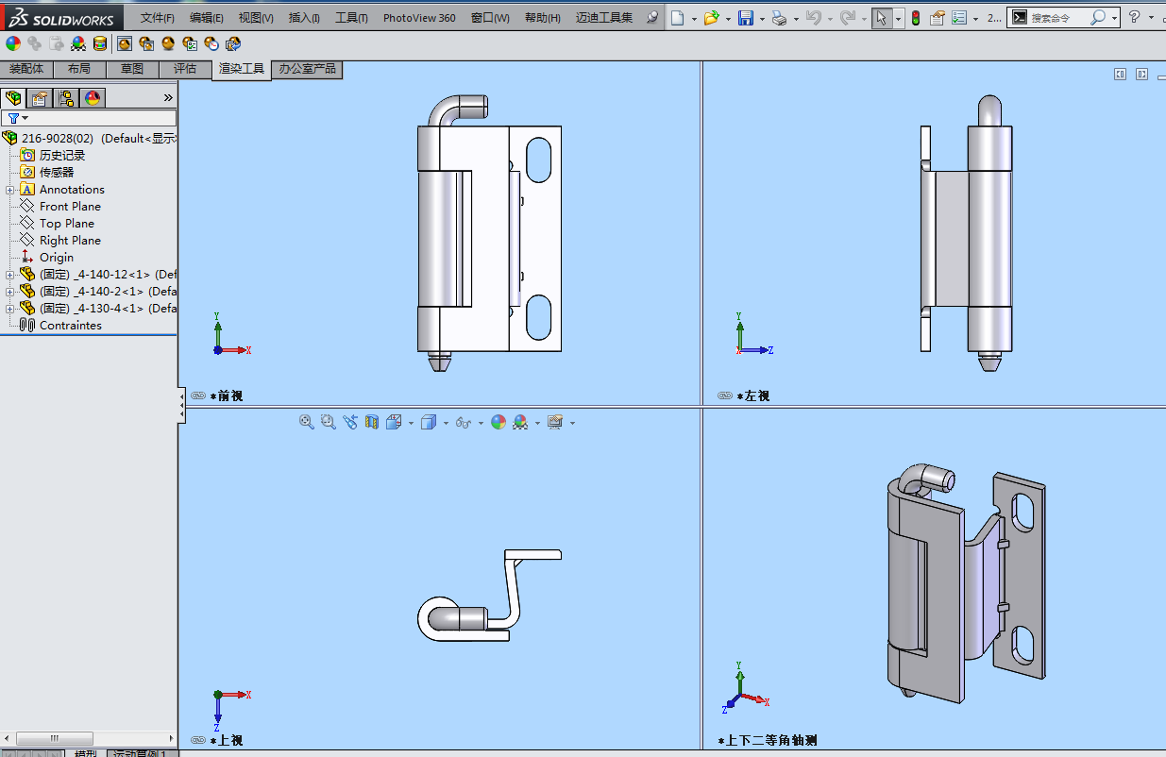Select the Zoom to Fit tool
The width and height of the screenshot is (1166, 757).
click(305, 422)
